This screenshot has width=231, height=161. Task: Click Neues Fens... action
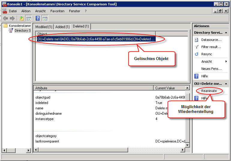(211, 69)
